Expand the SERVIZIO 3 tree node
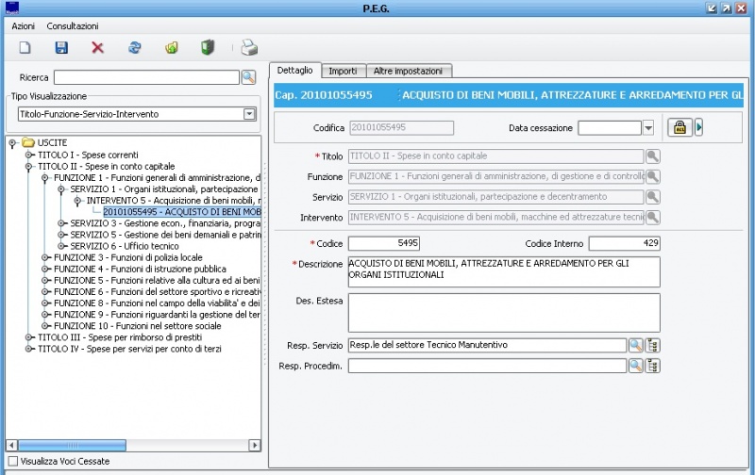The image size is (755, 475). (61, 223)
